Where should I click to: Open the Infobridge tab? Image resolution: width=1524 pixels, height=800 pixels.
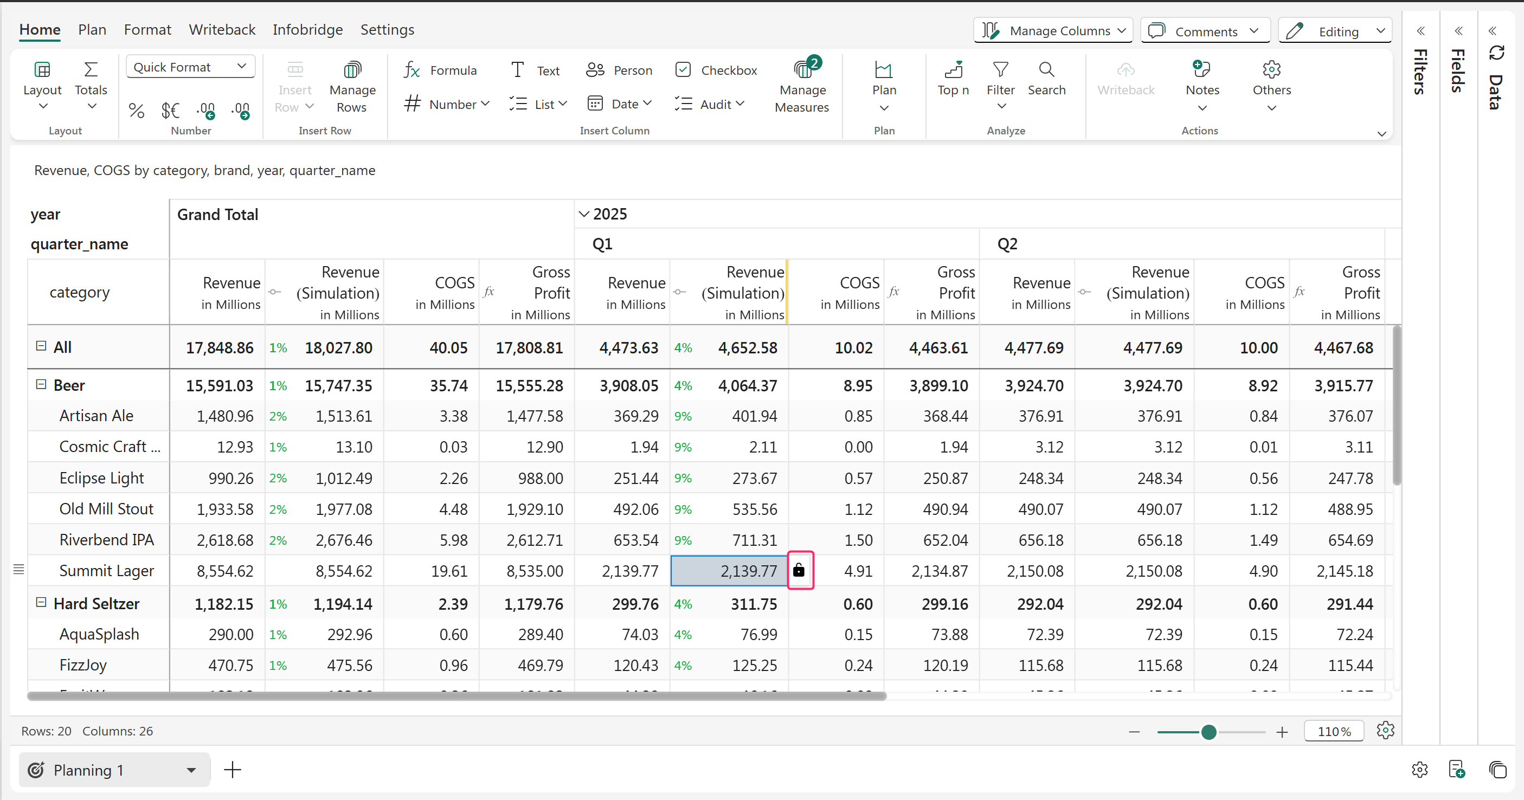click(x=307, y=30)
